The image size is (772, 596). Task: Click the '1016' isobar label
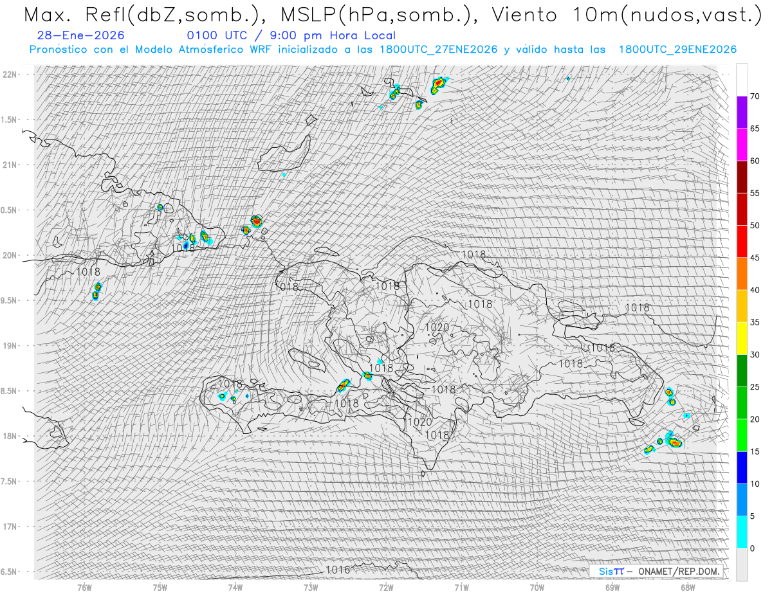338,570
